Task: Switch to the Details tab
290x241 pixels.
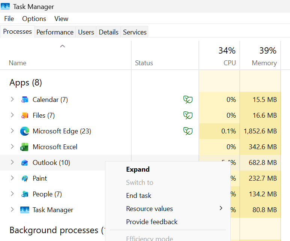Action: click(108, 32)
